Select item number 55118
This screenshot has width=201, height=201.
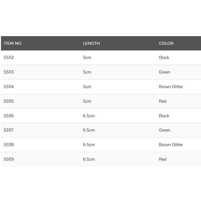tap(9, 145)
